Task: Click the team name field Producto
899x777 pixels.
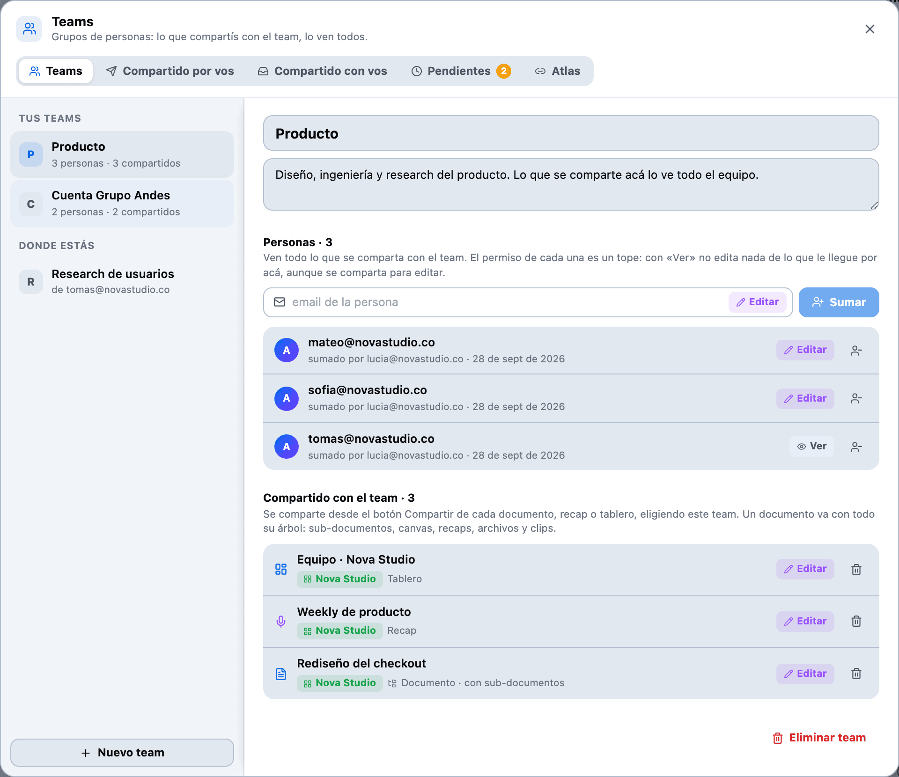Action: pos(571,133)
